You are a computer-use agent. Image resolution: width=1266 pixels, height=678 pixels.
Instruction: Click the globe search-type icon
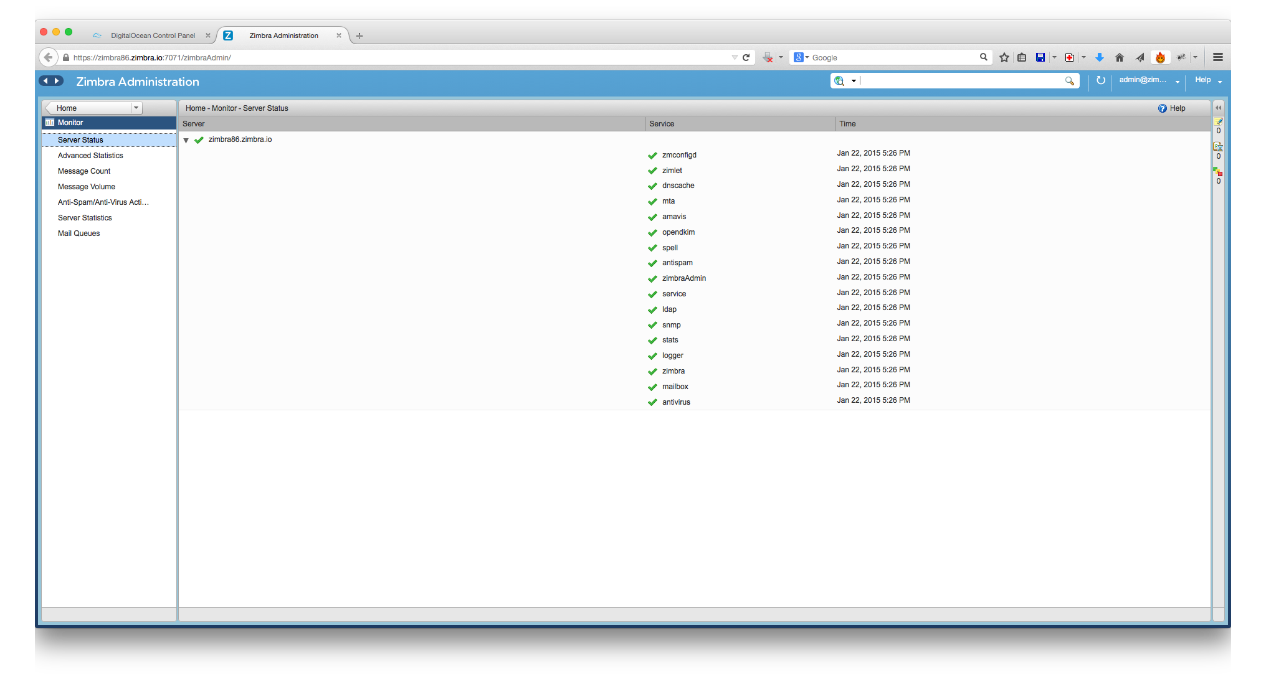coord(839,81)
